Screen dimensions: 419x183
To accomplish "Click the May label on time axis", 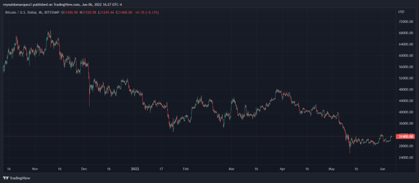I will click(x=332, y=169).
